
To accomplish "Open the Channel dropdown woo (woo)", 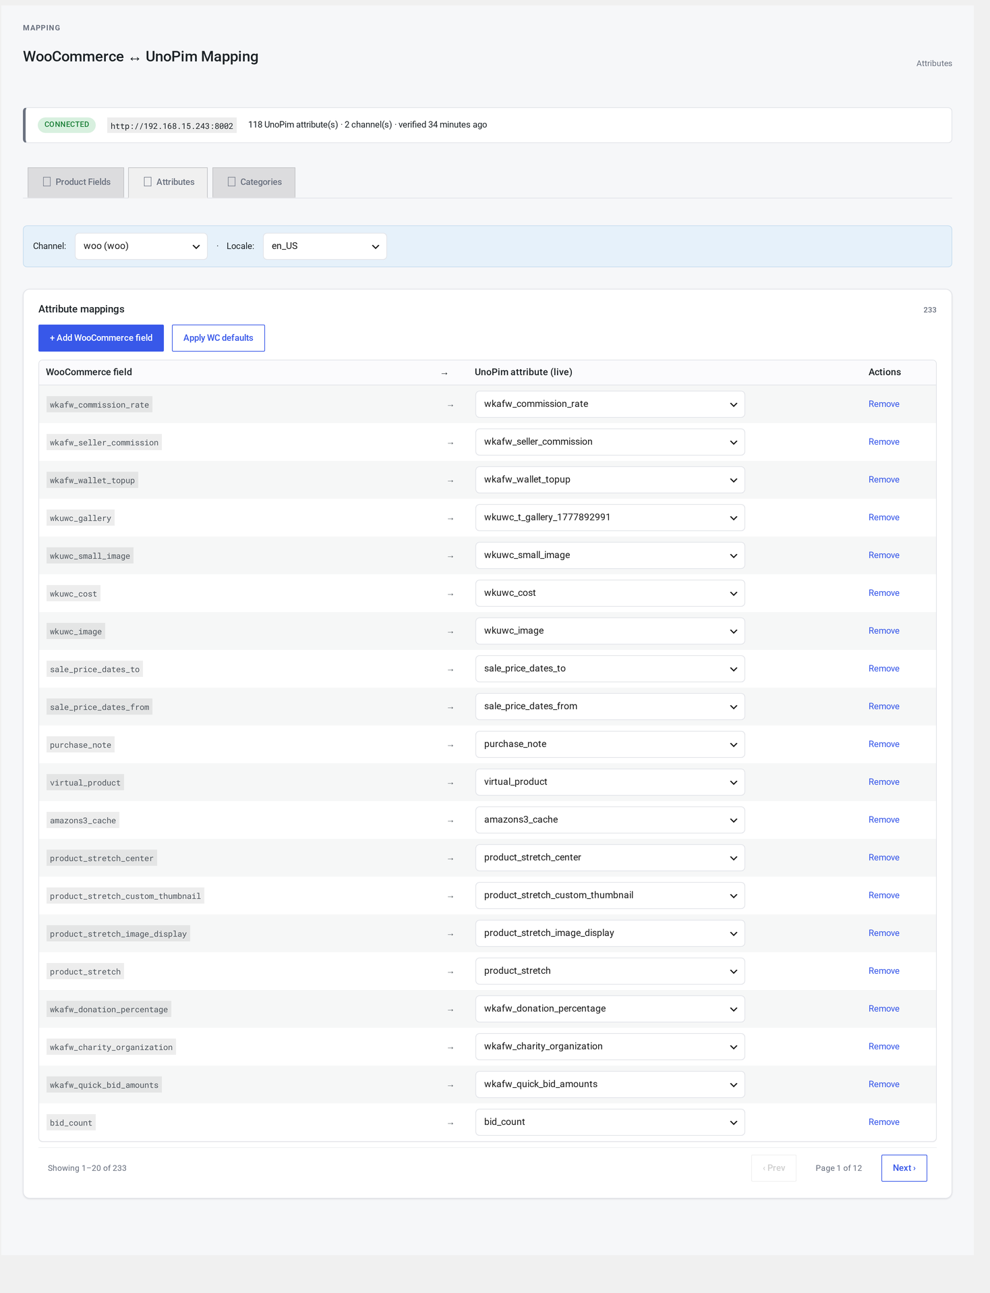I will point(141,246).
